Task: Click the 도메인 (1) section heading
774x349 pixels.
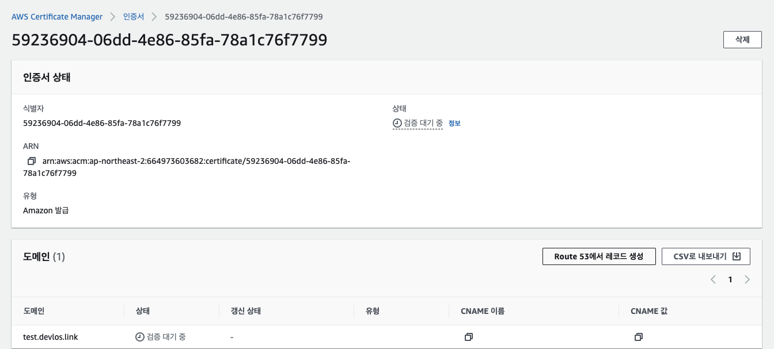Action: (44, 256)
